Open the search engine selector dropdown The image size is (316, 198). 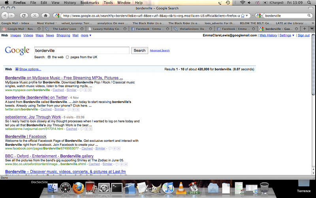pyautogui.click(x=259, y=15)
